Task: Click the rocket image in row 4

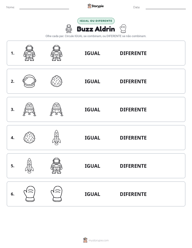Action: [x=56, y=137]
